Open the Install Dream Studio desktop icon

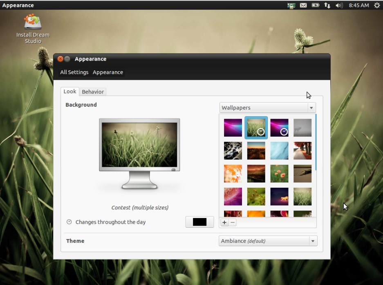click(x=33, y=28)
